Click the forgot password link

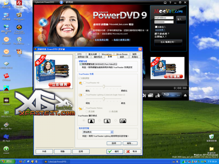tap(160, 30)
